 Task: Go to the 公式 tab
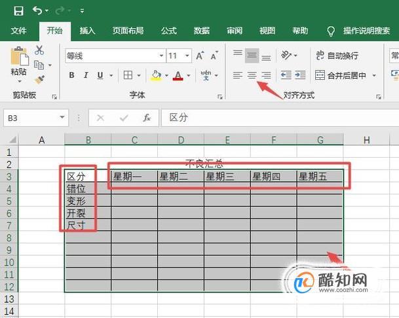pos(169,31)
